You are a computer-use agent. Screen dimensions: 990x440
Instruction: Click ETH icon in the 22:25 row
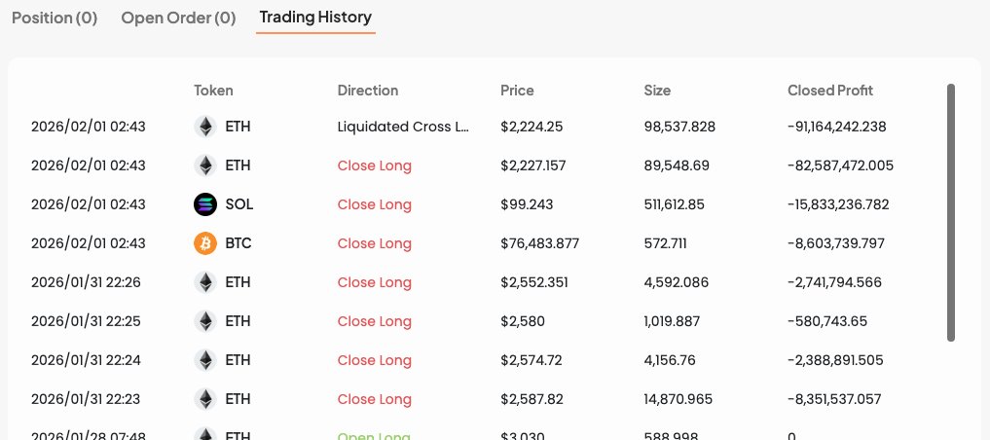tap(204, 321)
